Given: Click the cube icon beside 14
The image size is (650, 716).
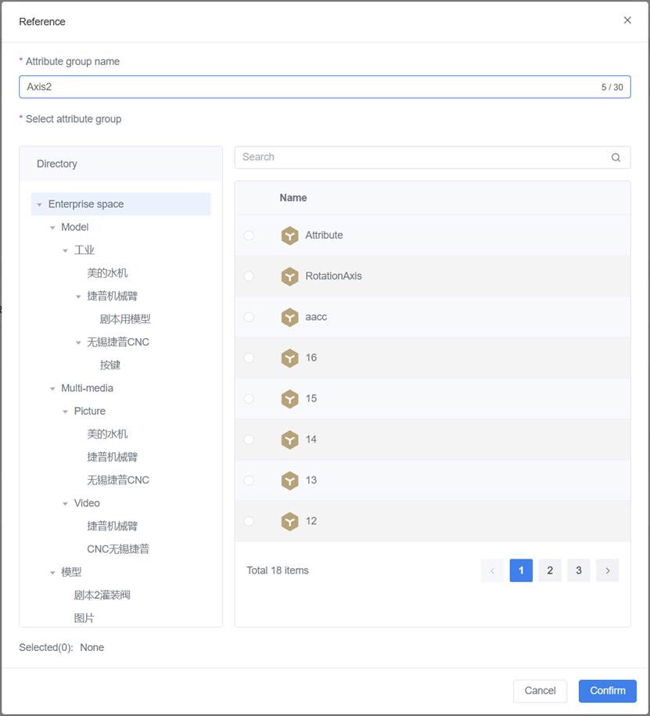Looking at the screenshot, I should point(290,440).
